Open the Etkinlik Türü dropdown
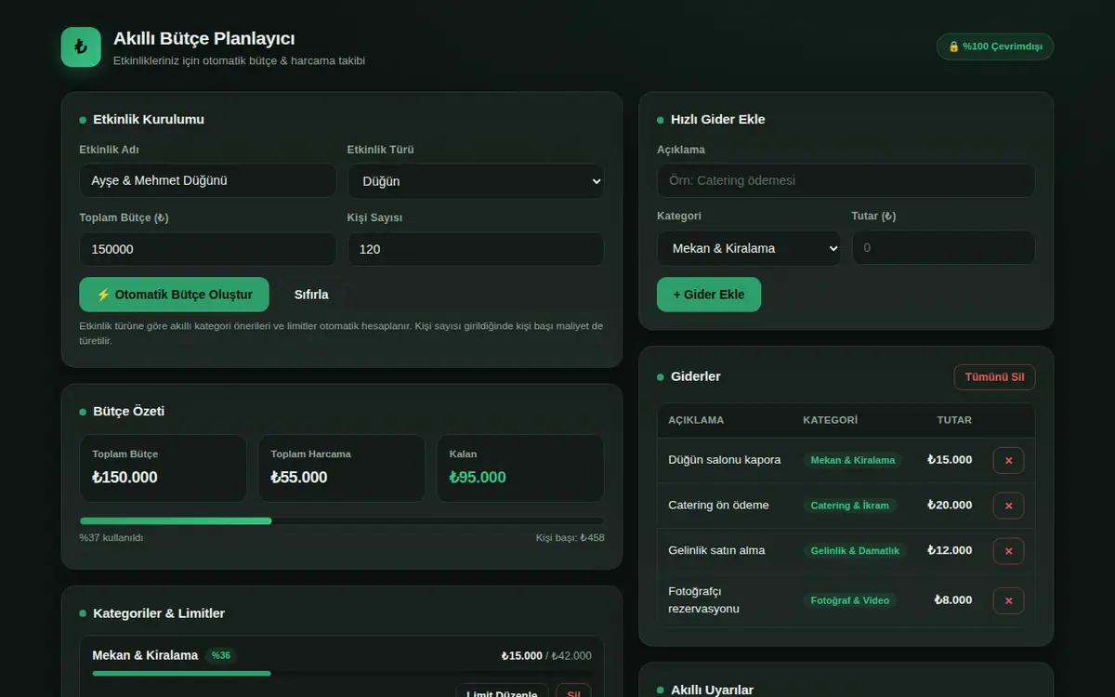Viewport: 1115px width, 697px height. click(x=476, y=181)
